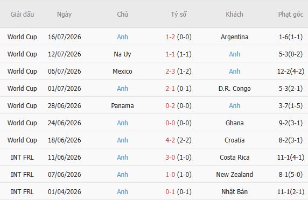Click the New Zealand team link
308x200 pixels.
[234, 175]
